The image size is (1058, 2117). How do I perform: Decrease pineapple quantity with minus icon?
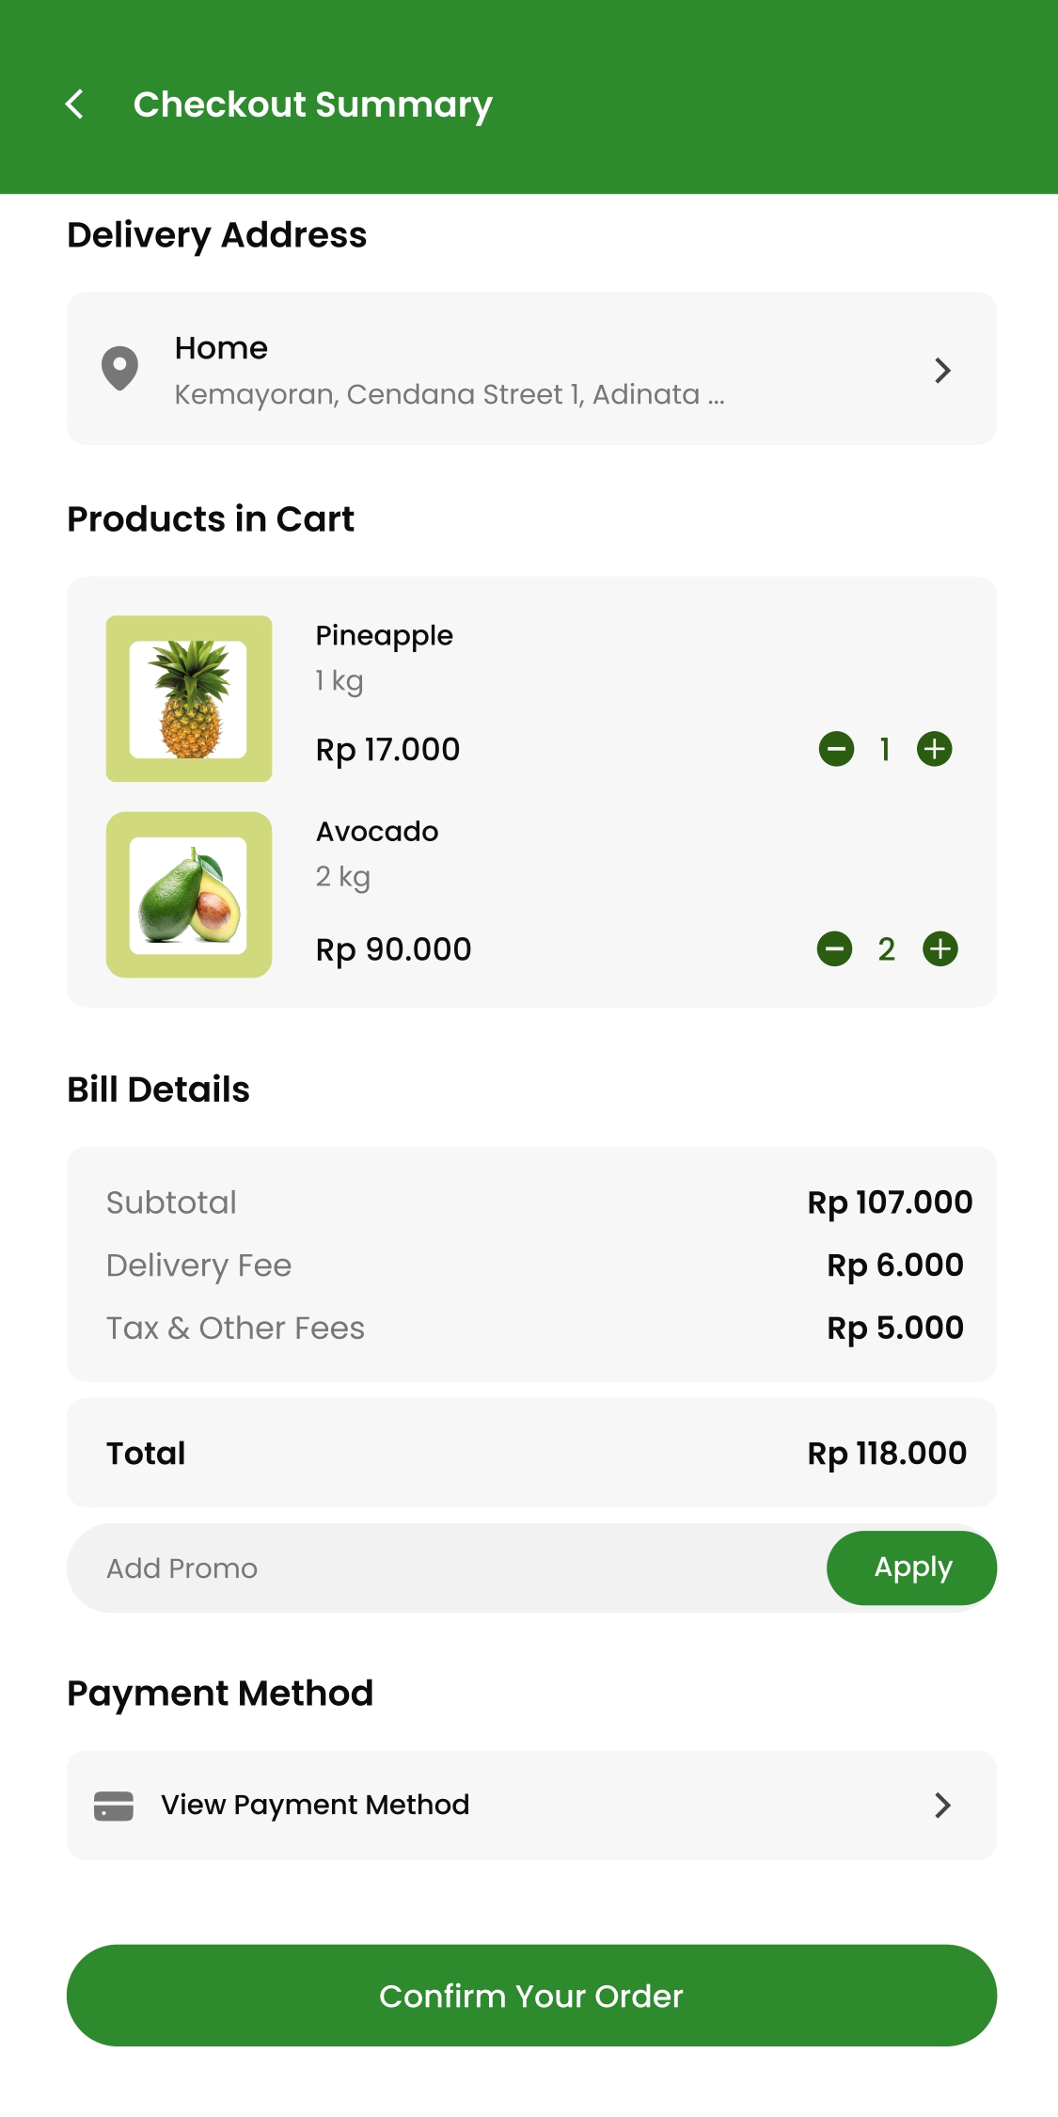[x=836, y=749]
